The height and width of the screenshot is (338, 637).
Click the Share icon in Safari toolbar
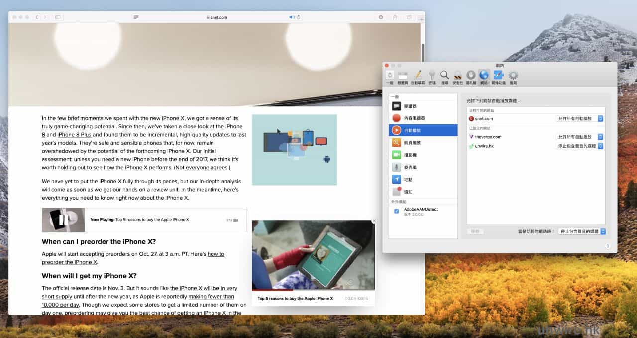395,17
